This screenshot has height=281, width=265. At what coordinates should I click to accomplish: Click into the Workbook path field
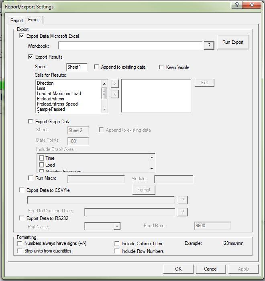130,45
